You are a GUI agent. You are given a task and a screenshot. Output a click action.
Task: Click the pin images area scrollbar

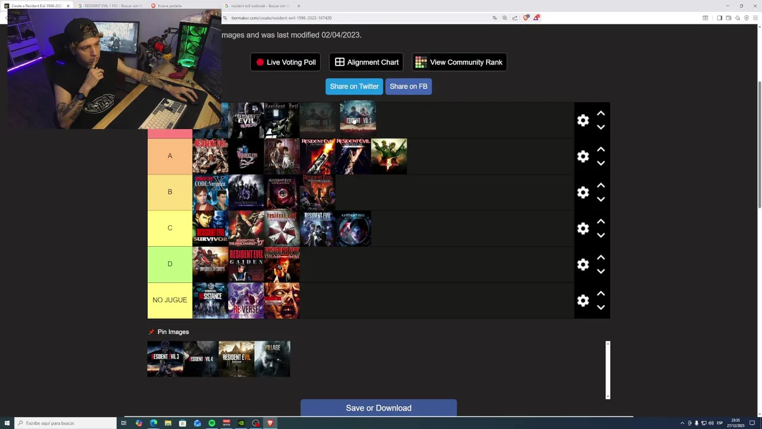coord(608,370)
